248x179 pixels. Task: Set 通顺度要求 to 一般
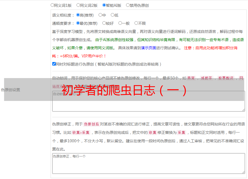[x=120, y=23]
